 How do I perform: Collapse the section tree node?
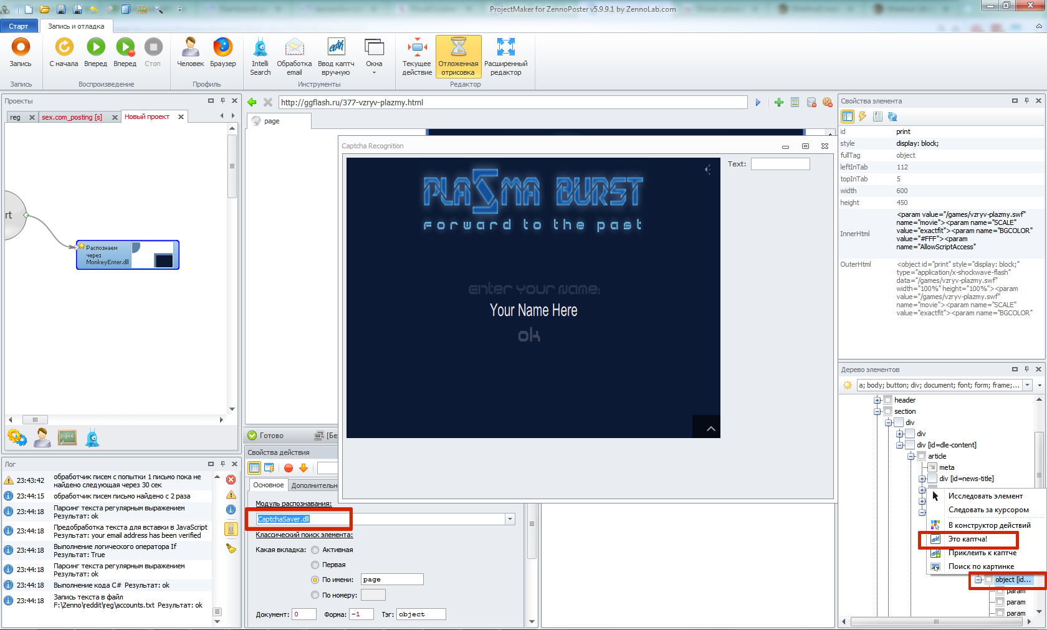[x=877, y=411]
